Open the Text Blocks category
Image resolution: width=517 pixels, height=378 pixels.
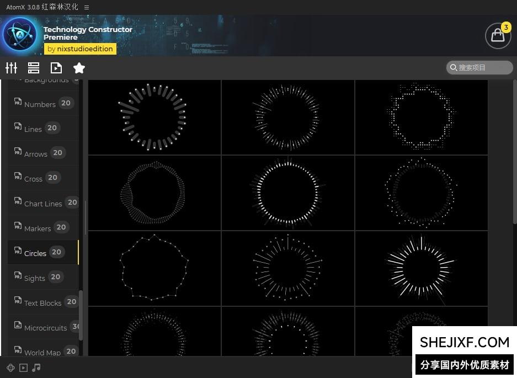pos(42,302)
